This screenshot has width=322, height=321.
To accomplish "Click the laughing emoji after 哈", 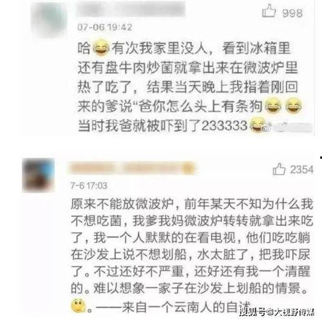I will click(x=101, y=48).
